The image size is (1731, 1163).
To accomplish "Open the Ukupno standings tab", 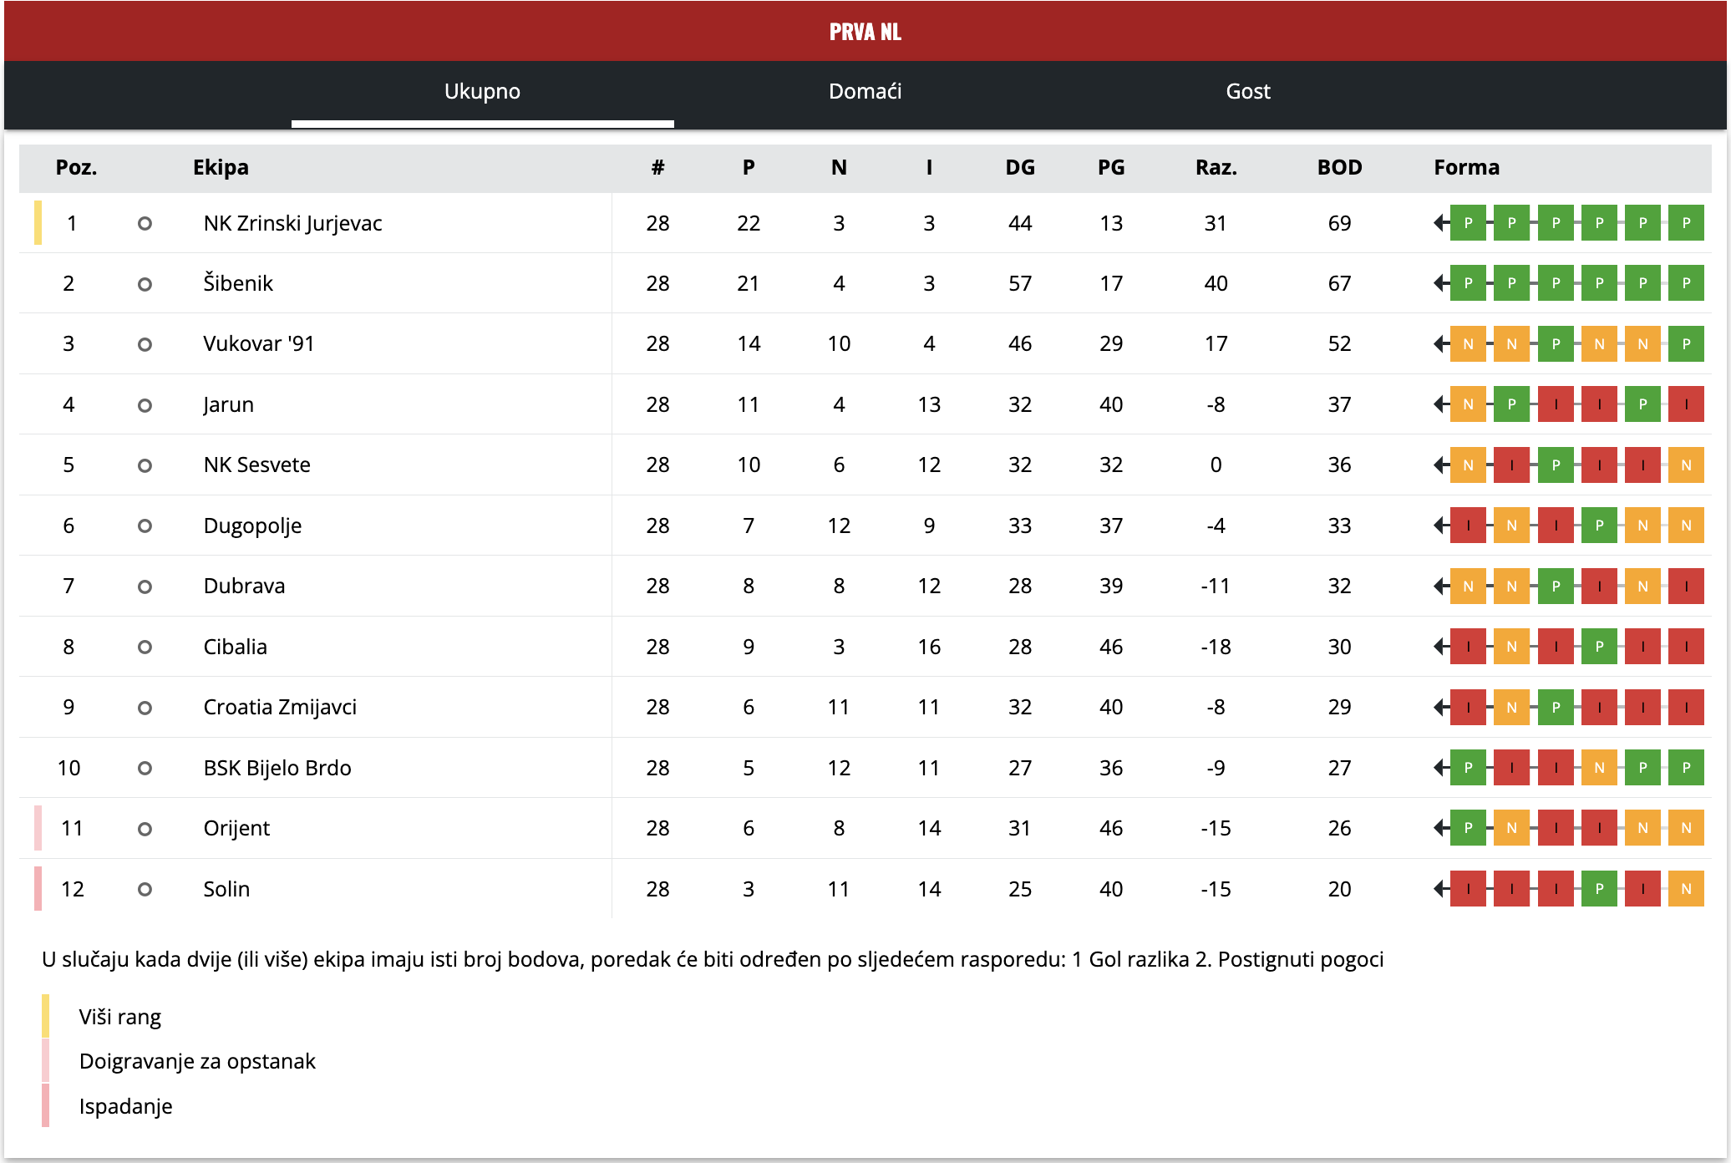I will click(482, 91).
